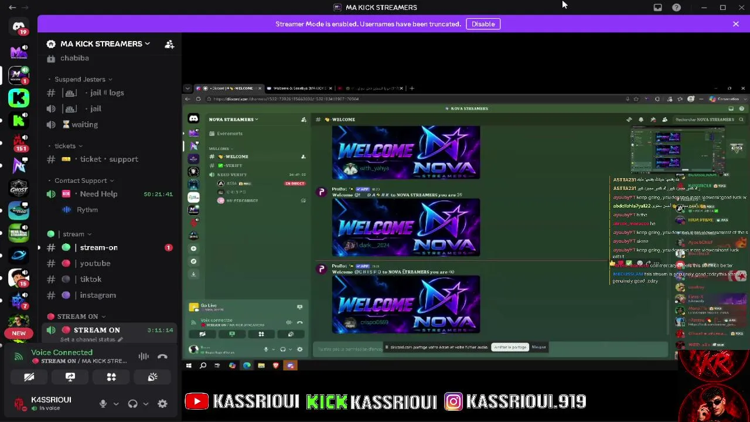Image resolution: width=750 pixels, height=422 pixels.
Task: Collapse the Suspend Jesters category
Action: [83, 79]
